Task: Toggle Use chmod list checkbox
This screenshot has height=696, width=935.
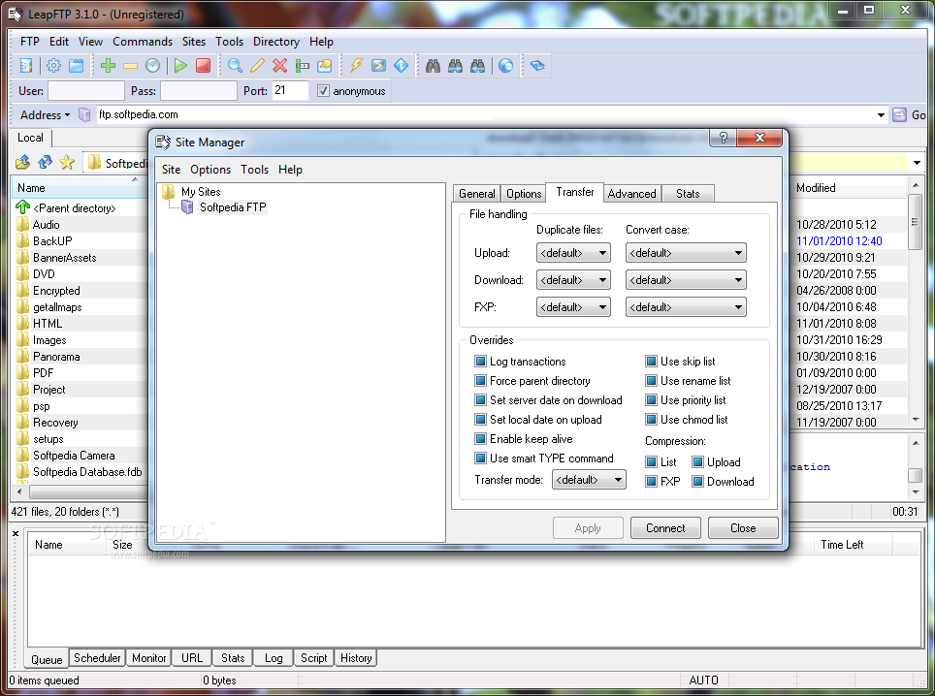Action: click(651, 420)
